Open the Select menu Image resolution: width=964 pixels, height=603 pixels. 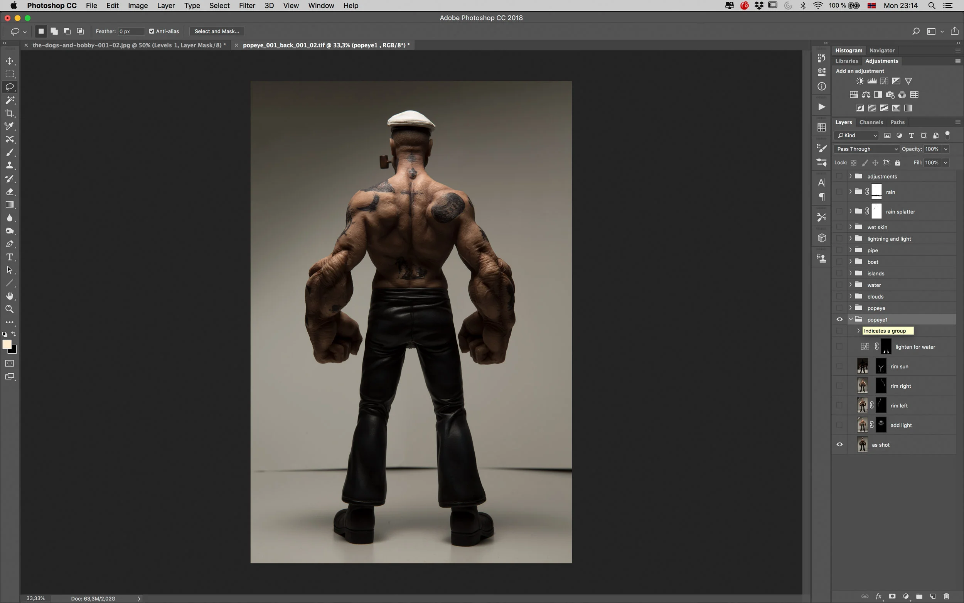click(x=219, y=5)
